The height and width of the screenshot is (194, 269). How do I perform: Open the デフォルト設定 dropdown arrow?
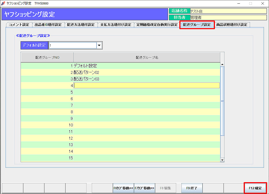point(99,45)
